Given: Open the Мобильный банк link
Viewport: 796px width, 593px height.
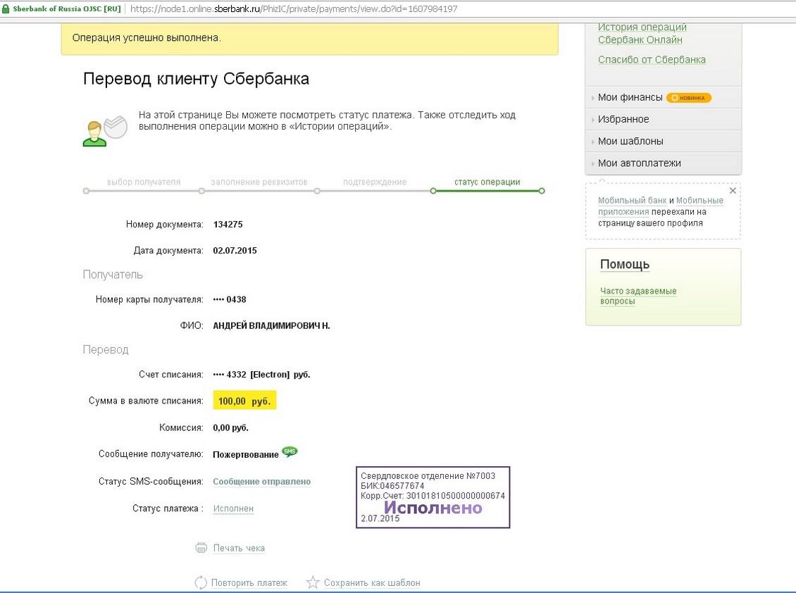Looking at the screenshot, I should pos(632,200).
